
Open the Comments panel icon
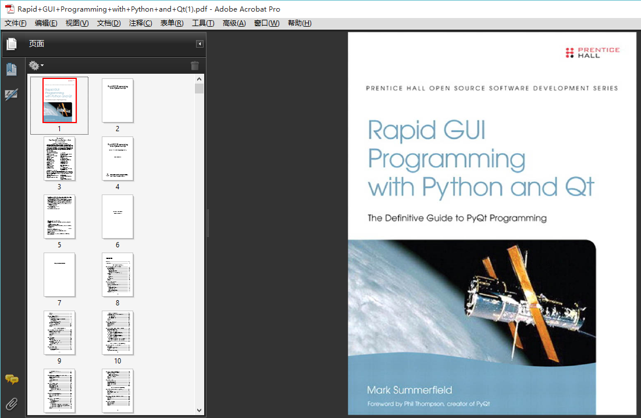click(x=12, y=380)
